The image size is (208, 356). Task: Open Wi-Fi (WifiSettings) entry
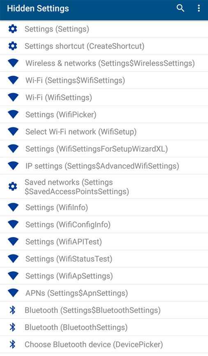point(104,97)
